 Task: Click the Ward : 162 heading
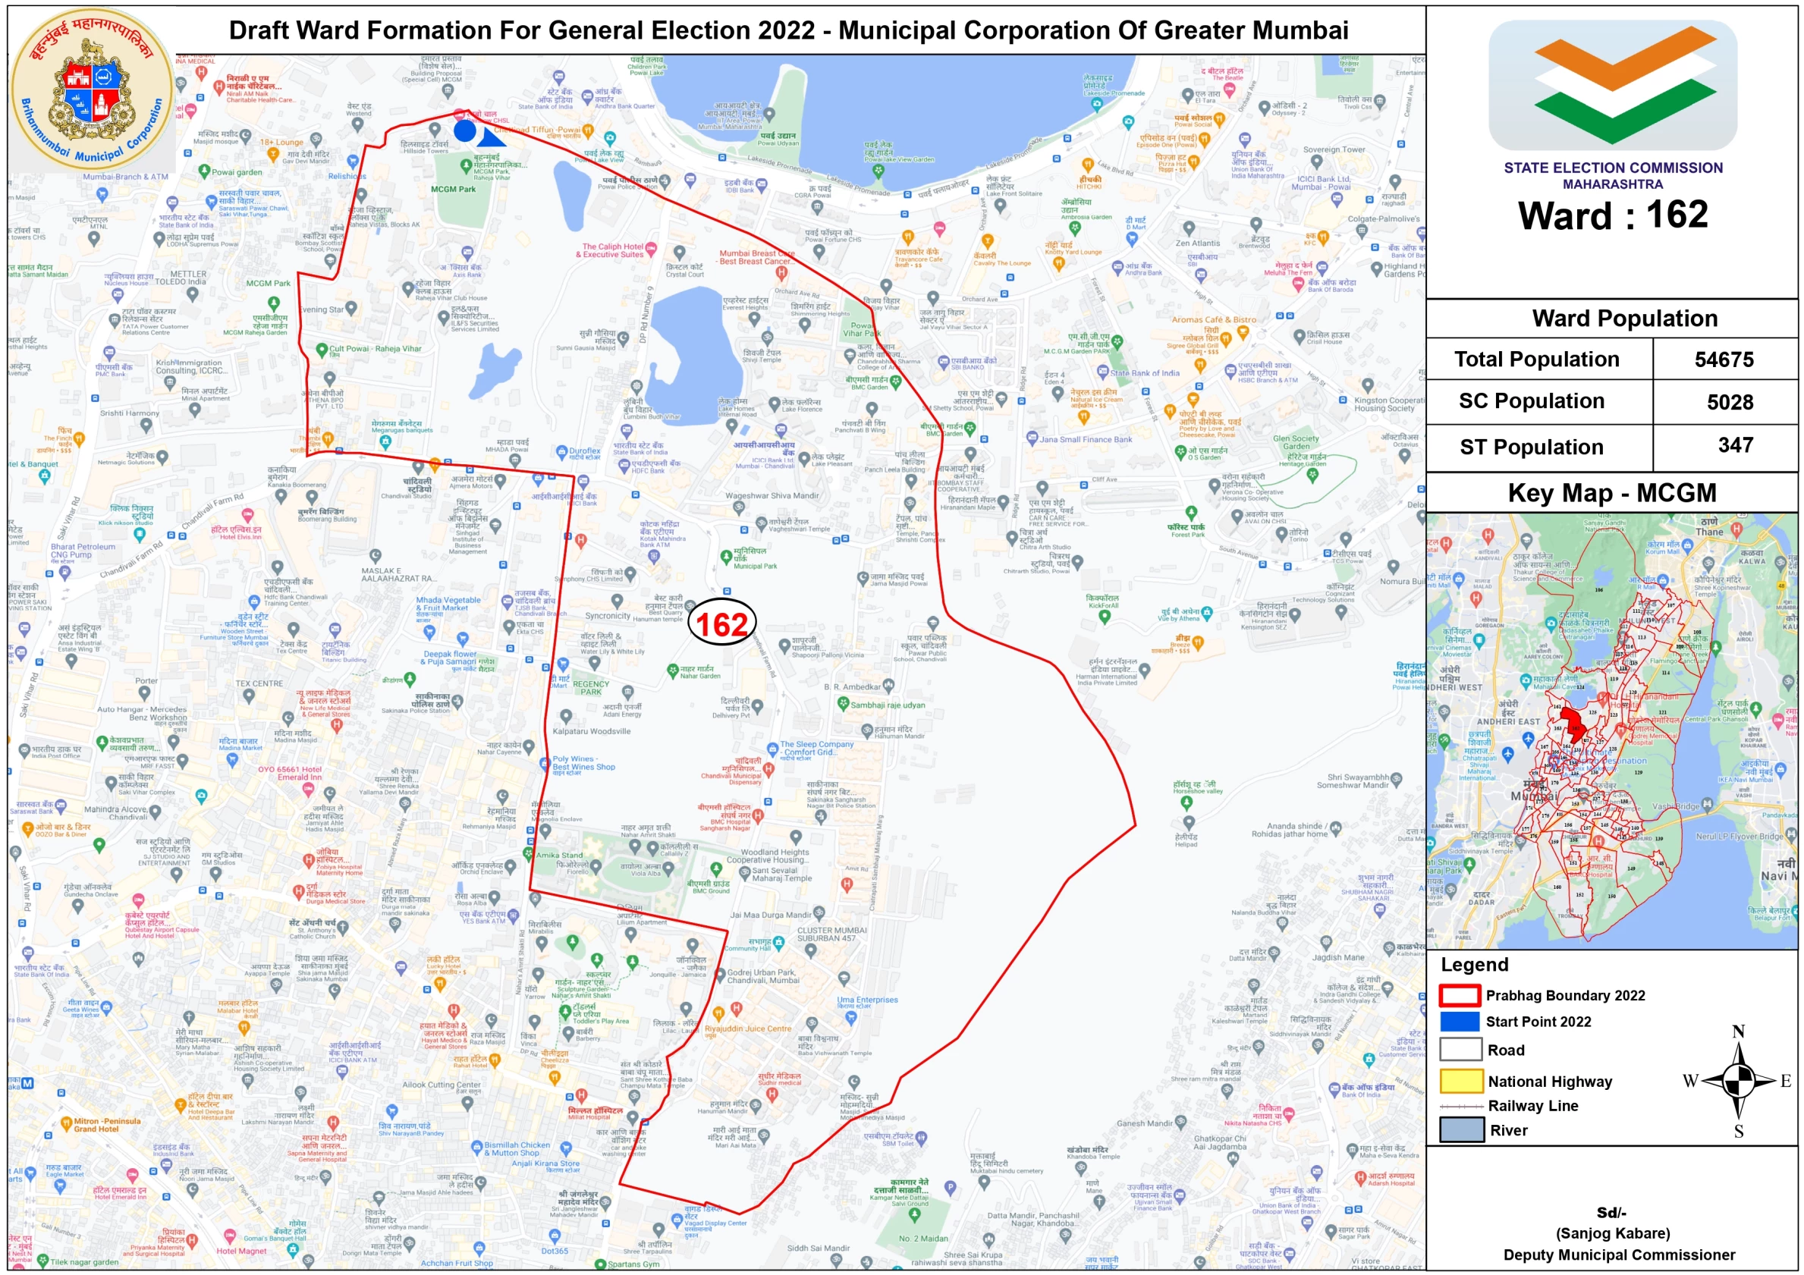(1612, 215)
